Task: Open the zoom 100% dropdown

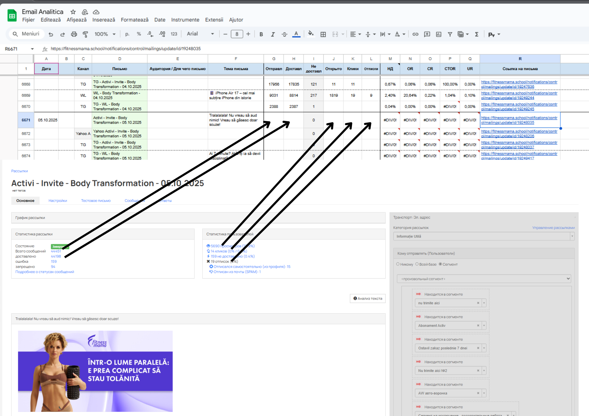Action: 105,34
